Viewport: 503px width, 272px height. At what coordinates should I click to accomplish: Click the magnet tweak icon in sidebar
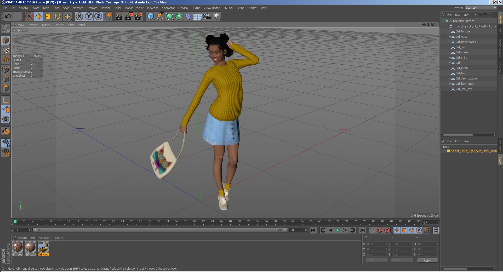click(6, 131)
